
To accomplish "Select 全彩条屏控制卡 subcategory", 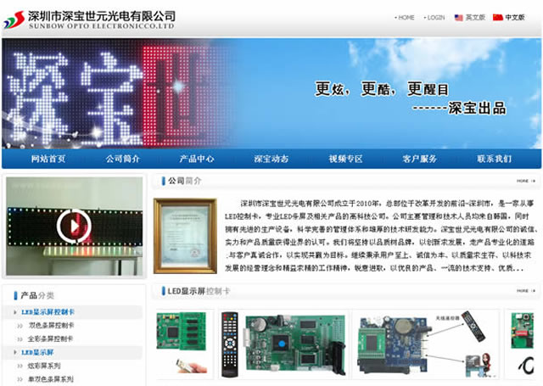I will [51, 339].
